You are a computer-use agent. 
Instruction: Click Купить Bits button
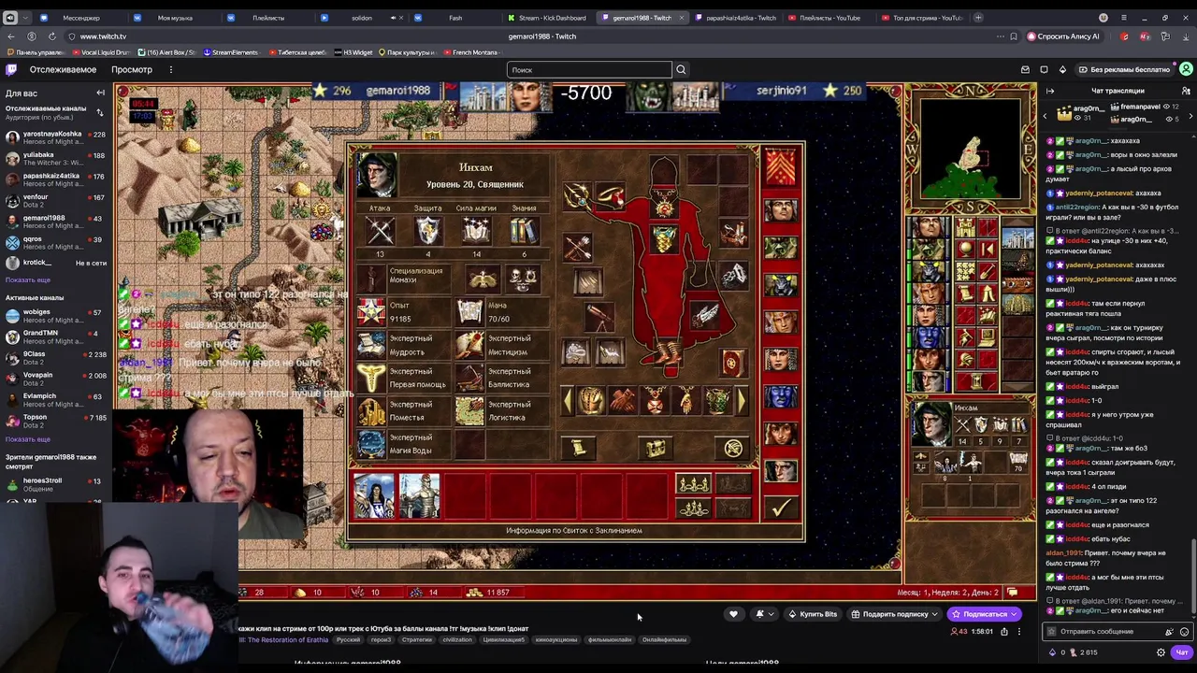coord(813,614)
